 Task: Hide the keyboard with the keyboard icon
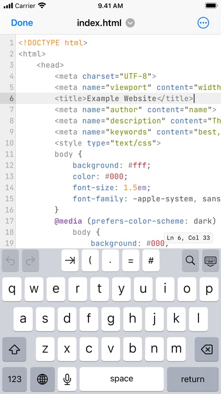[x=211, y=261]
